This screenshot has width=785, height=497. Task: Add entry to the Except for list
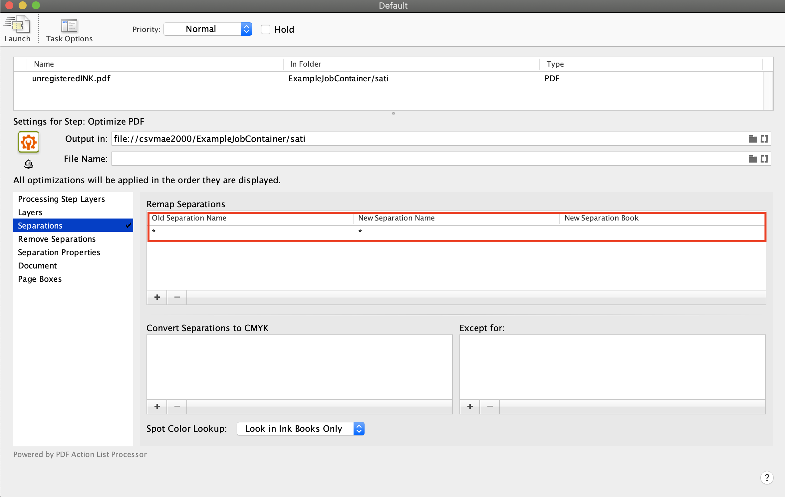coord(469,406)
